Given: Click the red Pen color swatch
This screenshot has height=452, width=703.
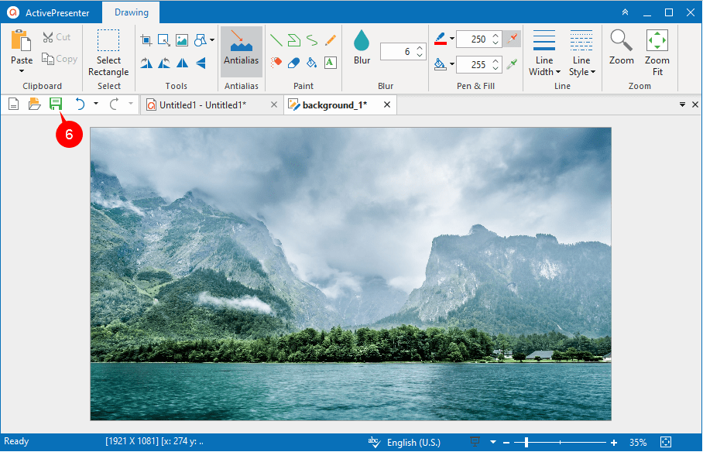Looking at the screenshot, I should 441,39.
